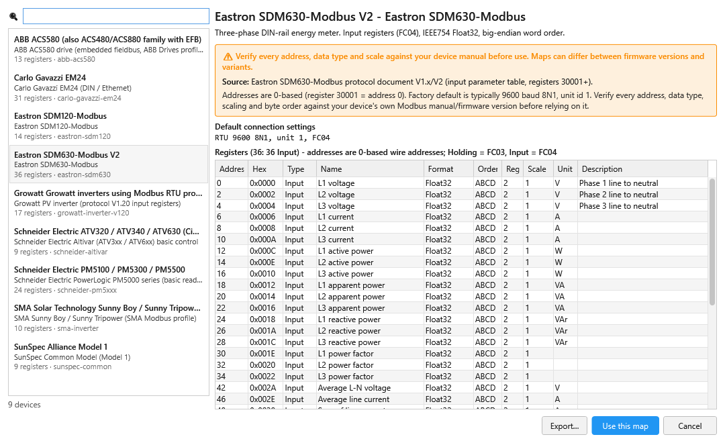Select SunSpec Alliance Model 1 entry
The height and width of the screenshot is (443, 725).
pos(109,356)
